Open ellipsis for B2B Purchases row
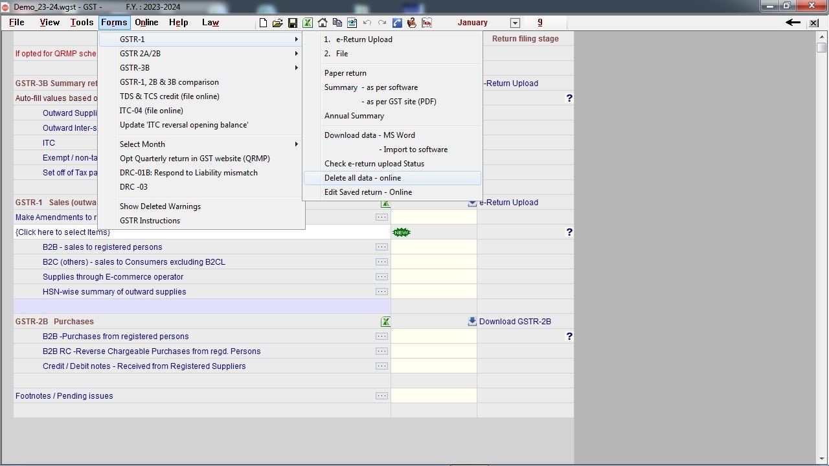The image size is (829, 466). pyautogui.click(x=381, y=337)
